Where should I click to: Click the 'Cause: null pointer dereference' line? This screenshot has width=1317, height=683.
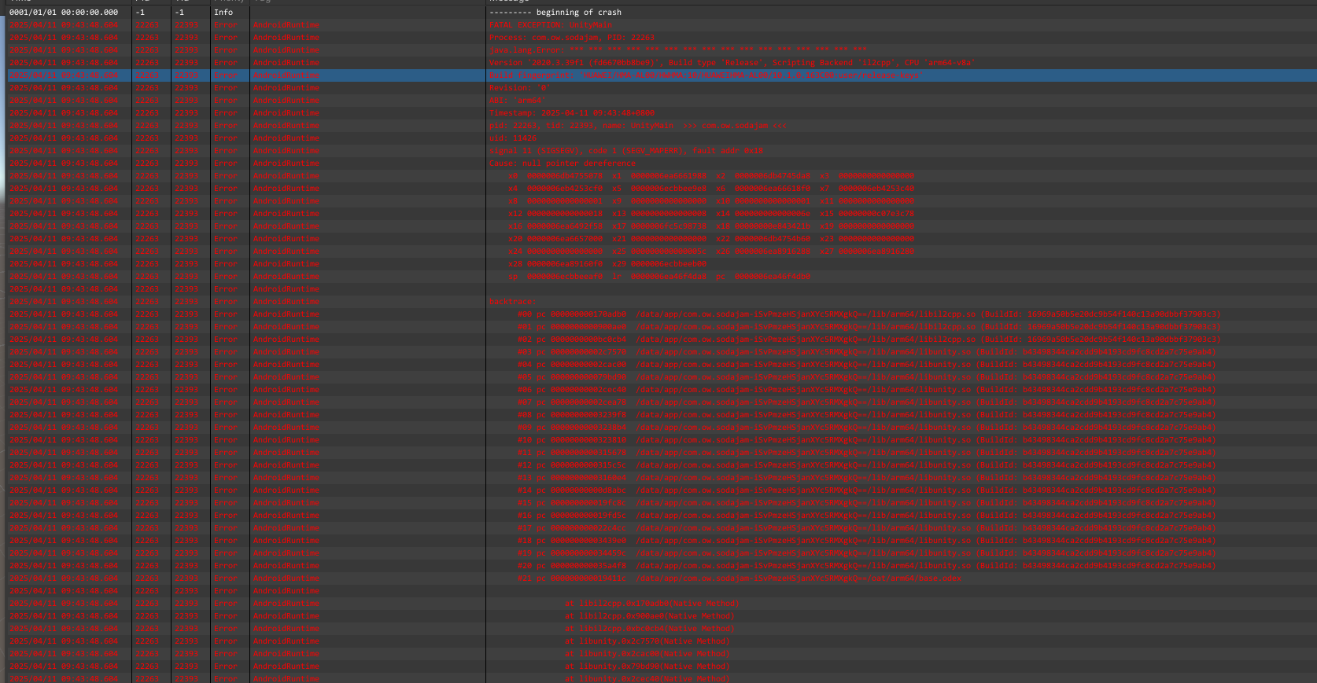click(563, 163)
